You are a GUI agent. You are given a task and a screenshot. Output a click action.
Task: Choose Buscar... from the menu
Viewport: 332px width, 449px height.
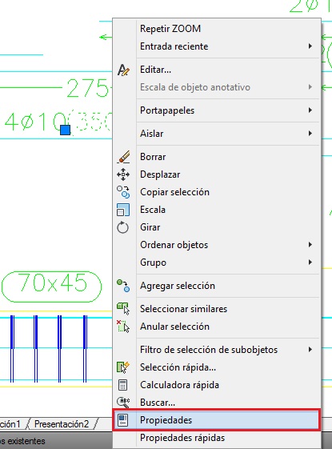point(216,403)
